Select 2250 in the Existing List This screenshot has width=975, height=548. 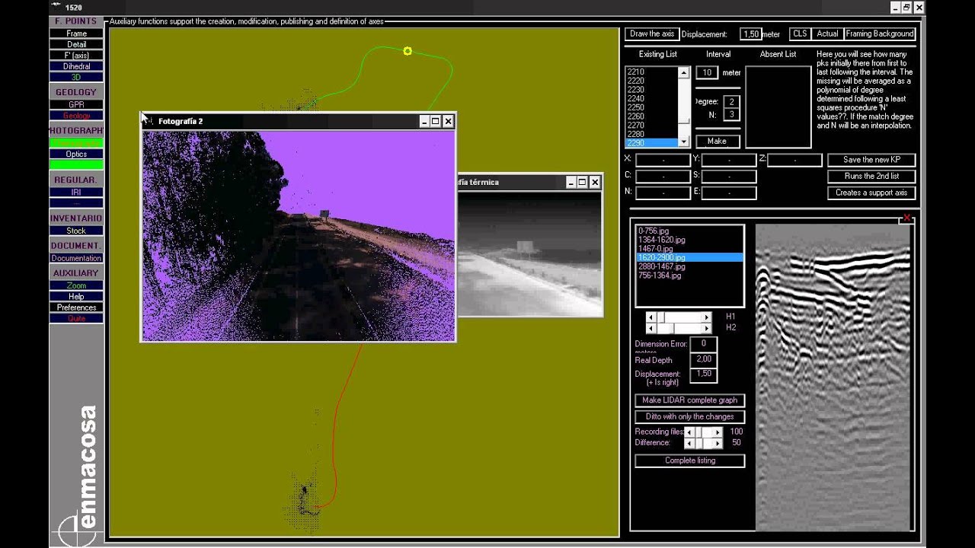tap(651, 107)
